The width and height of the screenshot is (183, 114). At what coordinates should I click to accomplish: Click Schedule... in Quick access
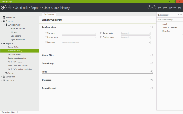coord(165,31)
